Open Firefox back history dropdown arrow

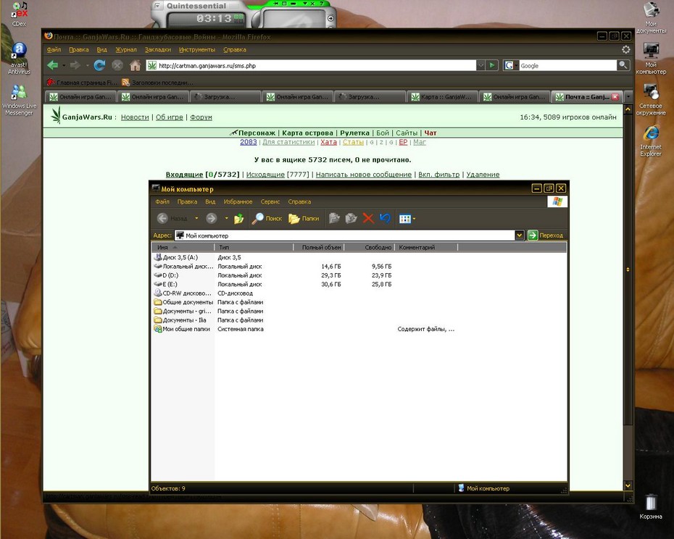64,65
